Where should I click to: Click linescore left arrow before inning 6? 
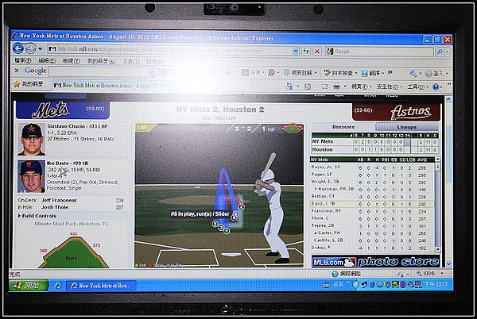pyautogui.click(x=351, y=136)
